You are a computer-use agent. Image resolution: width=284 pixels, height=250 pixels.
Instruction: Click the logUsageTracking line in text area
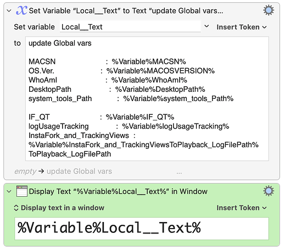[129, 126]
